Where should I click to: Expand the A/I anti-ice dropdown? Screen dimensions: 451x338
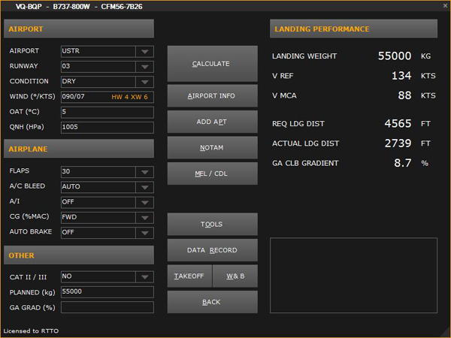coord(144,202)
